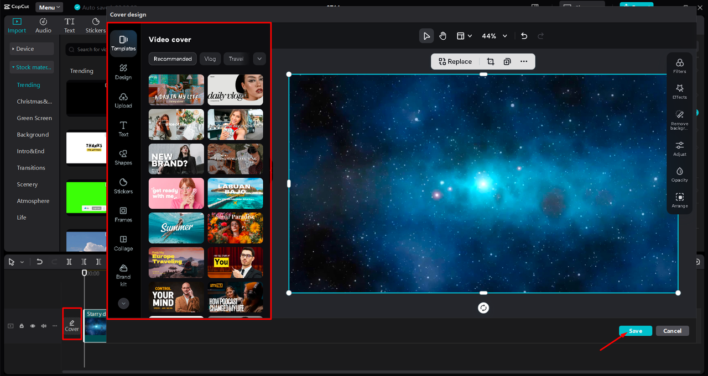The height and width of the screenshot is (376, 708).
Task: Crop the selected cover image
Action: [490, 61]
